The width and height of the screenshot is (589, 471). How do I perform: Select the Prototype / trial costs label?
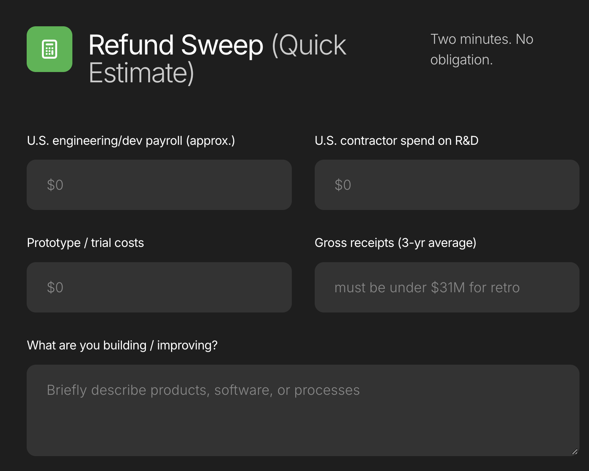(85, 243)
